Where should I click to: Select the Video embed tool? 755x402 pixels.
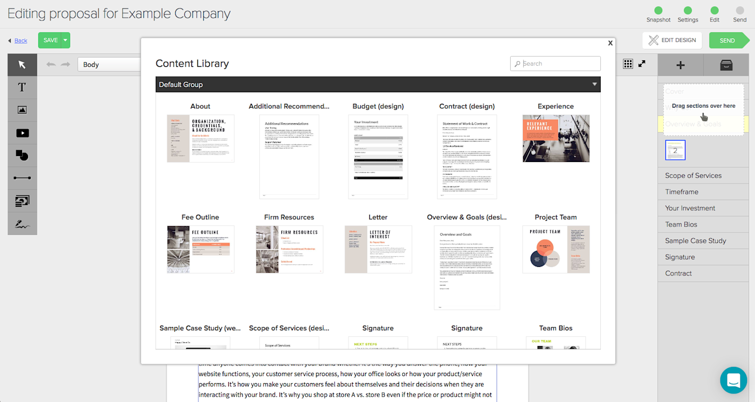[22, 132]
